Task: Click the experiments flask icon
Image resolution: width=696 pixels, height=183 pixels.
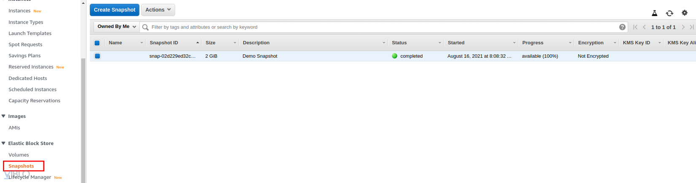Action: tap(654, 13)
